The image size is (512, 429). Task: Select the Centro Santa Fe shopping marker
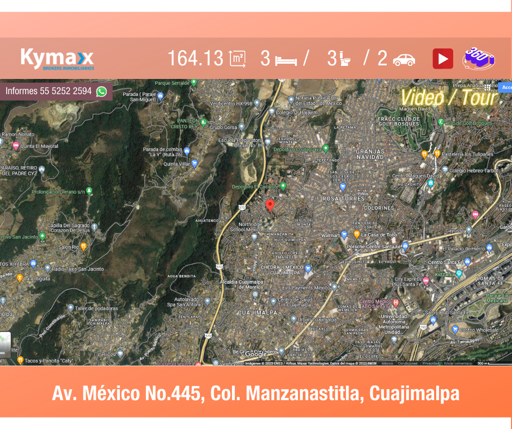click(x=467, y=261)
